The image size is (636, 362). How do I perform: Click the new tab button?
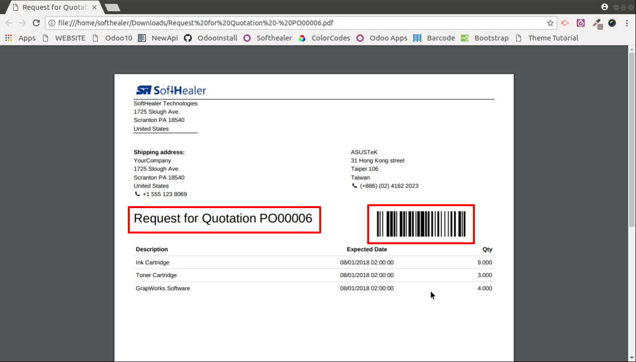113,7
